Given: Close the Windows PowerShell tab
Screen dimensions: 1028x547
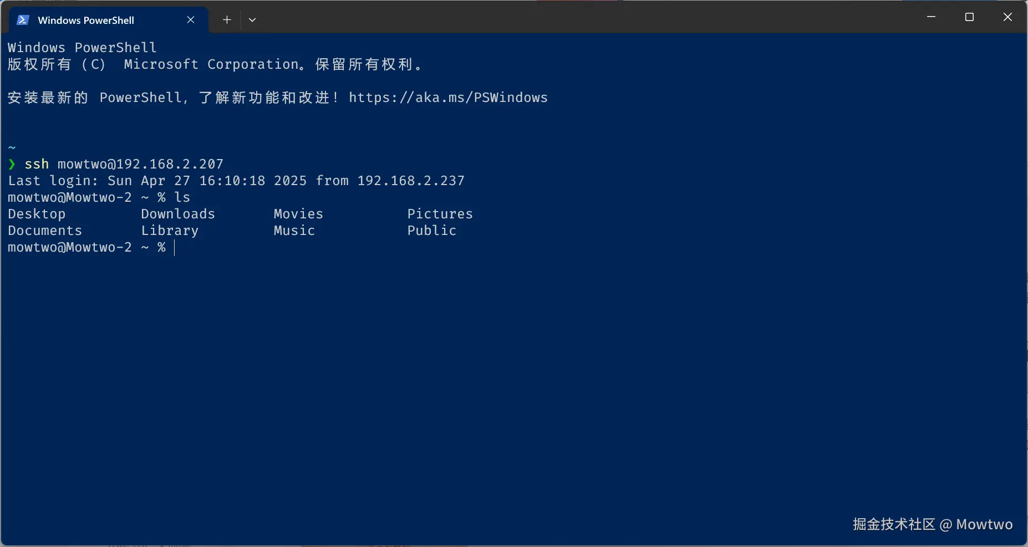Looking at the screenshot, I should 191,20.
